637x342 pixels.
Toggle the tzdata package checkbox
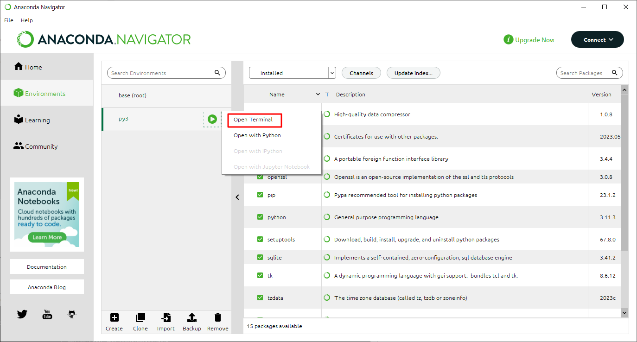[x=260, y=298]
